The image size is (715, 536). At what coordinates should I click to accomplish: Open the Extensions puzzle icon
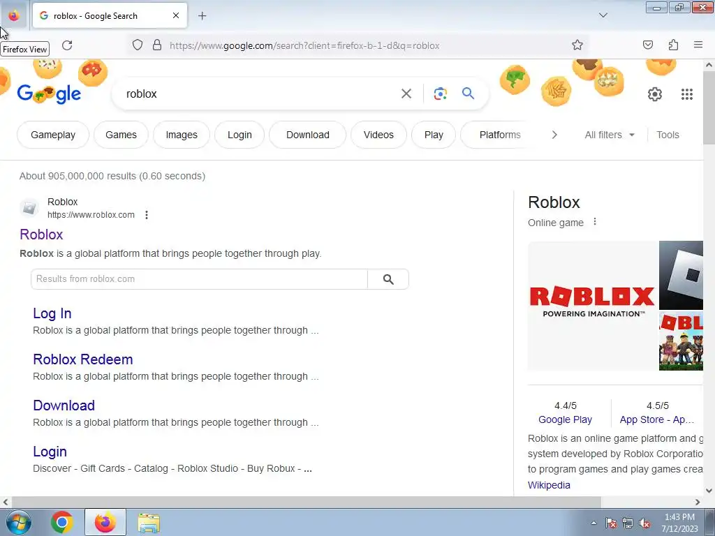[673, 45]
